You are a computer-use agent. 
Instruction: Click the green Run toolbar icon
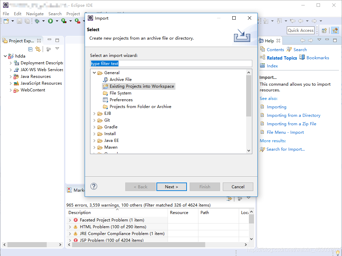50,21
